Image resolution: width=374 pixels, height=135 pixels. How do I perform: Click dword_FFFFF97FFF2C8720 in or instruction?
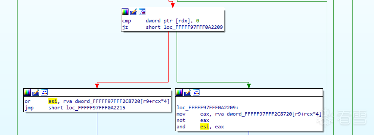[107, 102]
